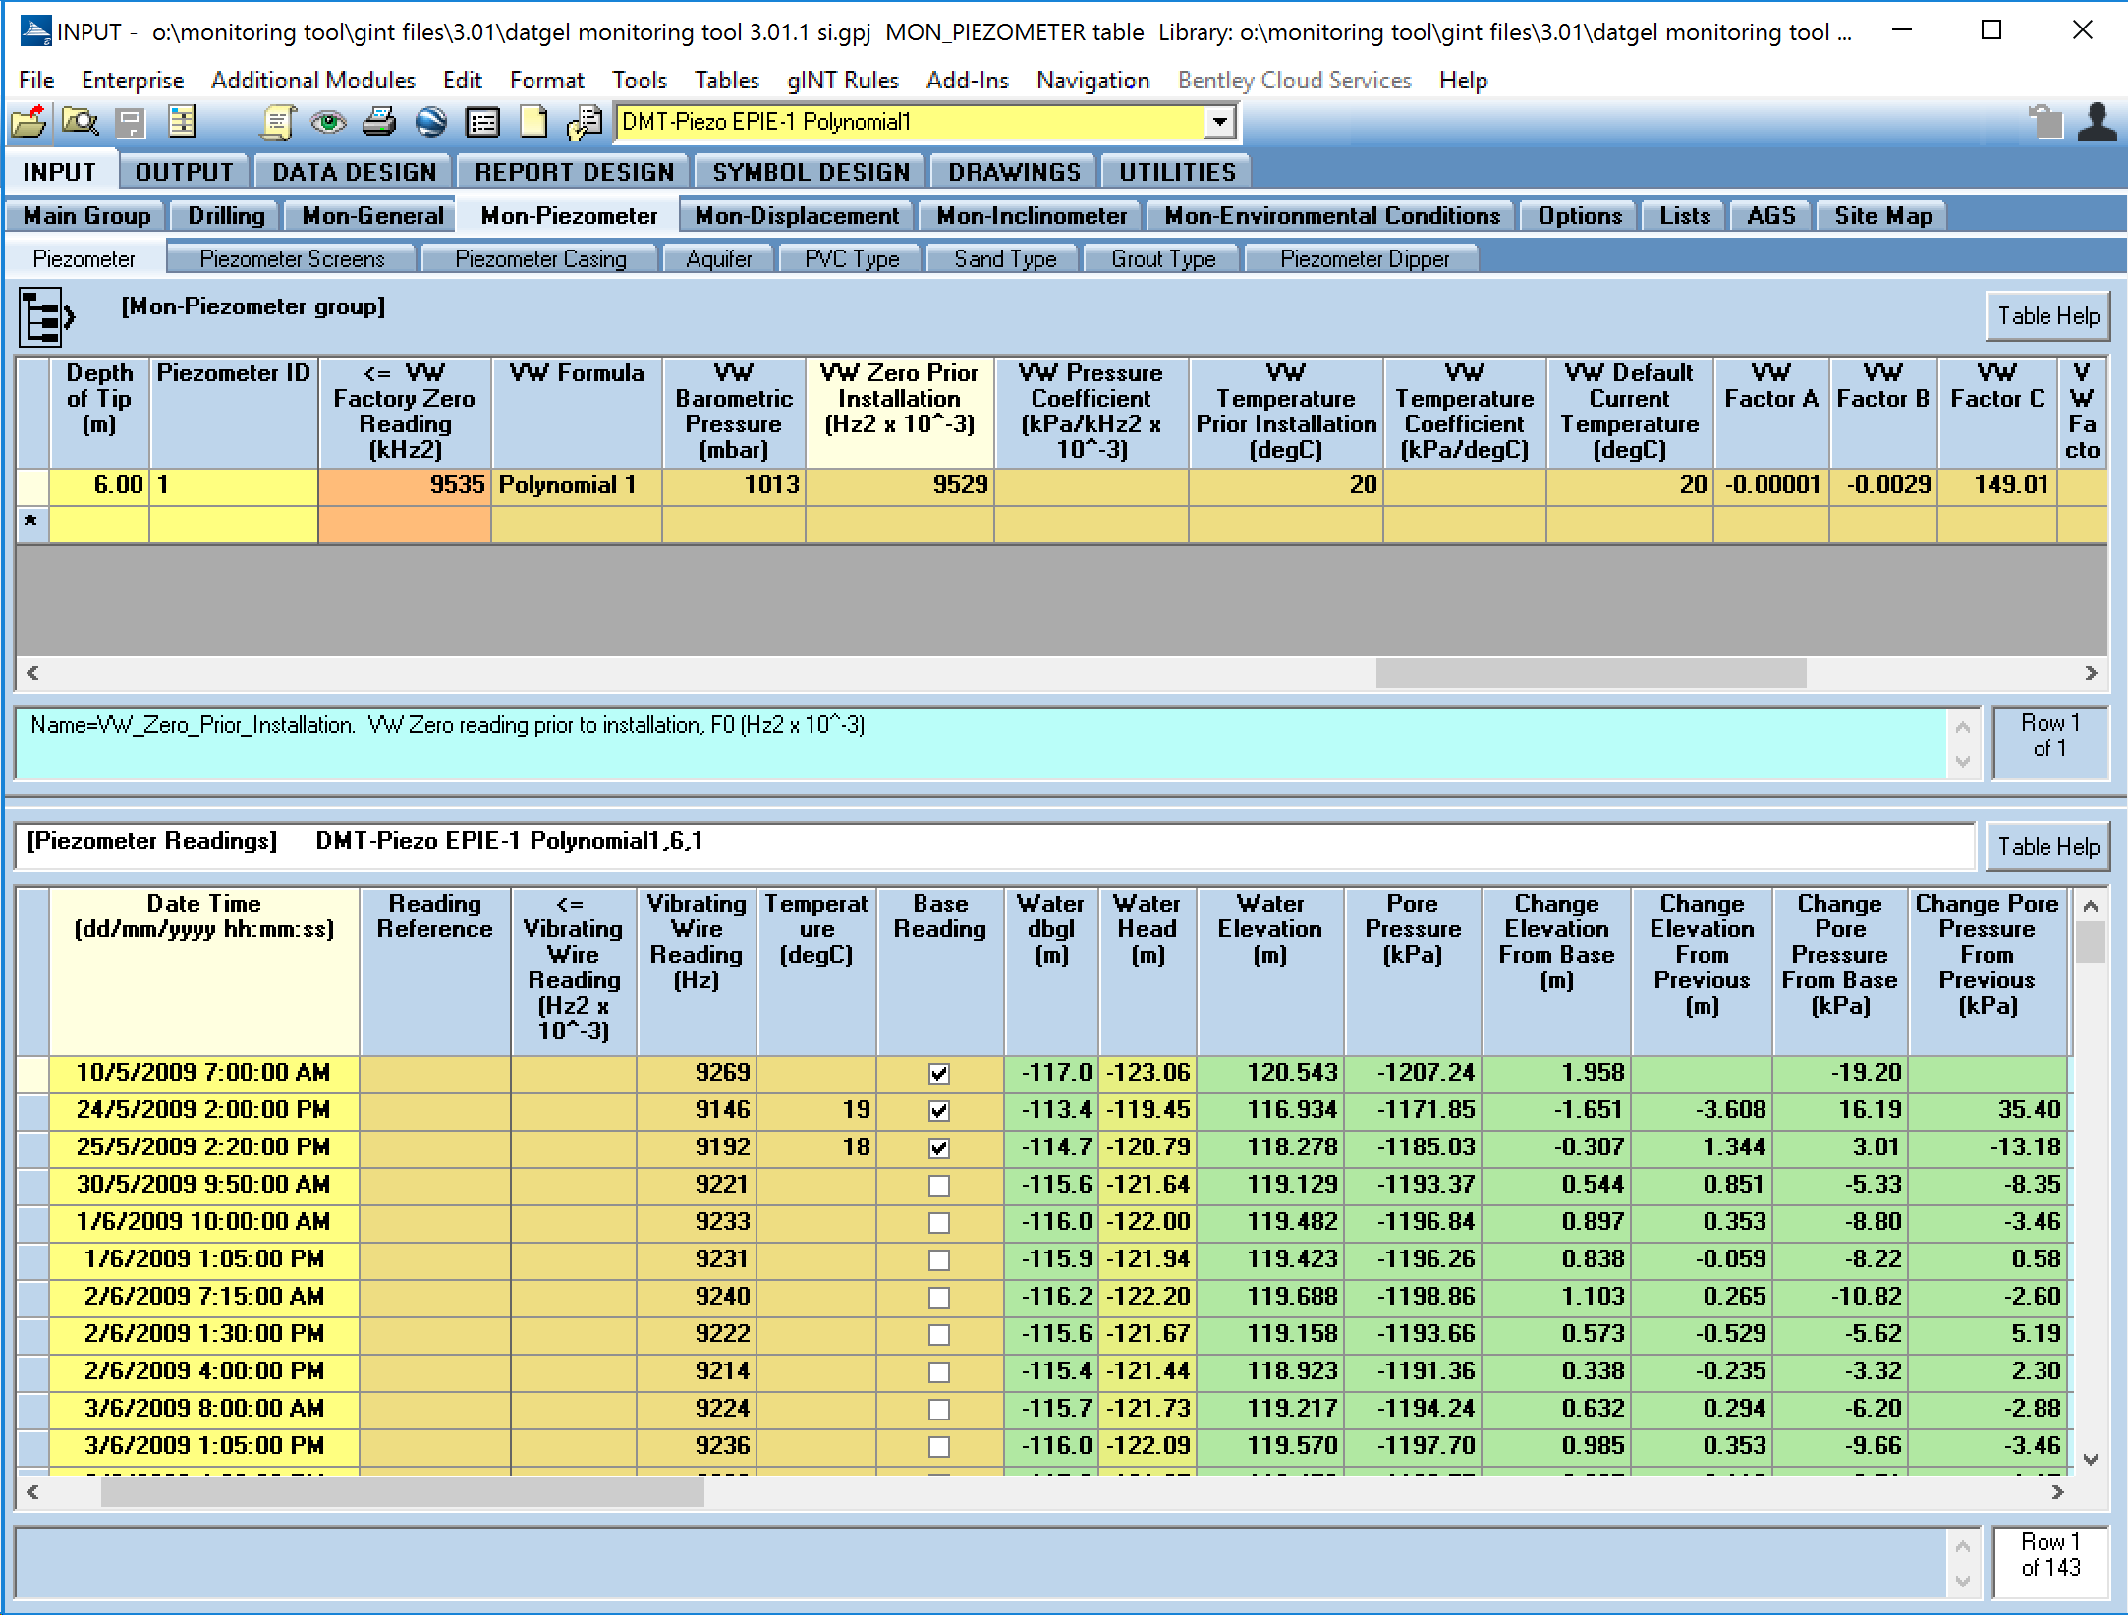This screenshot has width=2128, height=1615.
Task: Click the blue globe icon
Action: tap(430, 122)
